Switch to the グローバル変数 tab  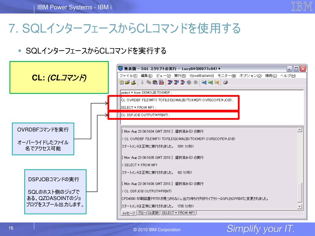click(149, 213)
